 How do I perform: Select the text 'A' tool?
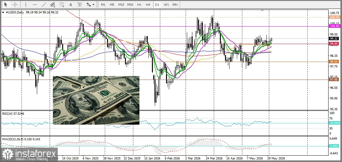pos(71,4)
